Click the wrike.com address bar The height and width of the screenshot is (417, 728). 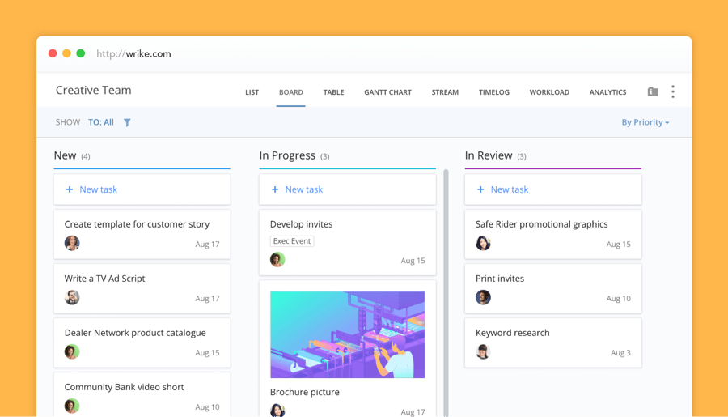[134, 54]
